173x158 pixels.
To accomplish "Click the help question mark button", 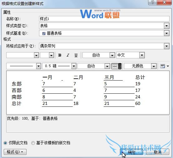I will [x=153, y=2].
